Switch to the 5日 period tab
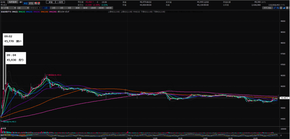 click(69, 8)
